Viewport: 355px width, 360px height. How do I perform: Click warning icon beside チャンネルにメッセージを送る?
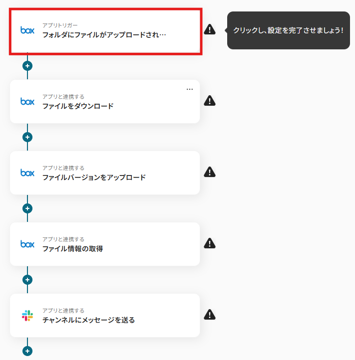210,315
